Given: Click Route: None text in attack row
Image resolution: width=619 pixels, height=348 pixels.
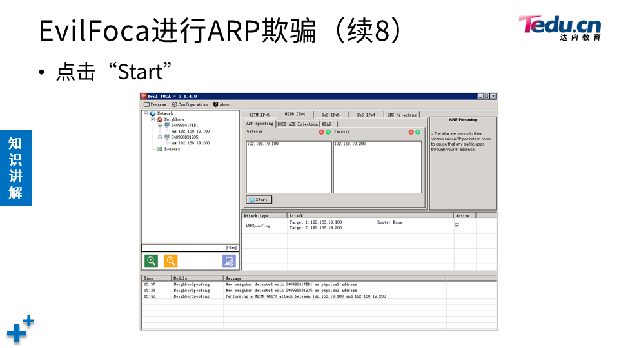Looking at the screenshot, I should 389,222.
